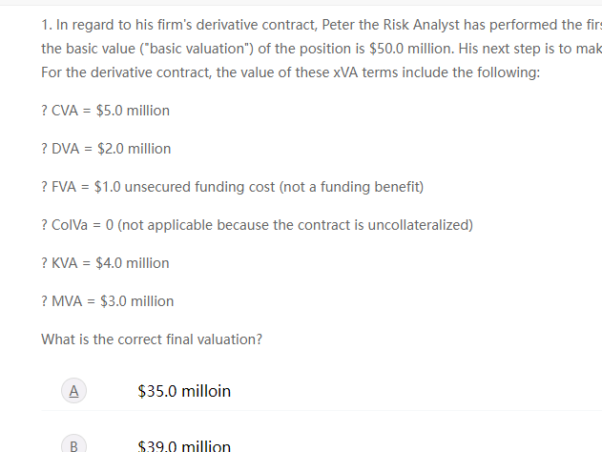Click "What is the correct final valuation?"
The height and width of the screenshot is (452, 602).
coord(152,339)
